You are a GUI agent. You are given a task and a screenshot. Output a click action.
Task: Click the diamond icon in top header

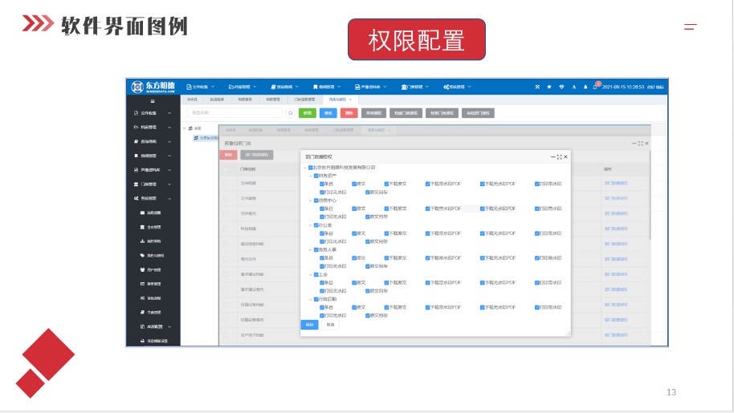point(562,87)
